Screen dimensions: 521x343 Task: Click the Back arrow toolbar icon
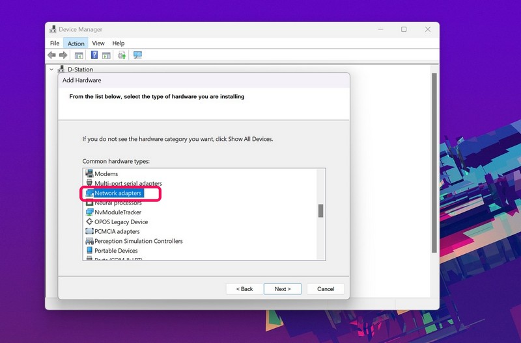[x=51, y=55]
